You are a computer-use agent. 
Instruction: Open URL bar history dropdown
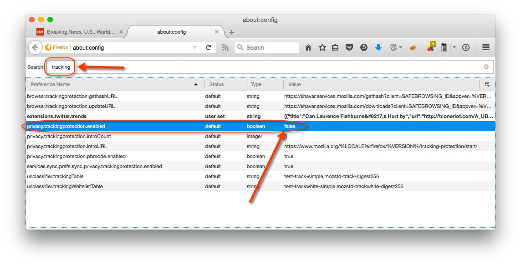(x=195, y=47)
